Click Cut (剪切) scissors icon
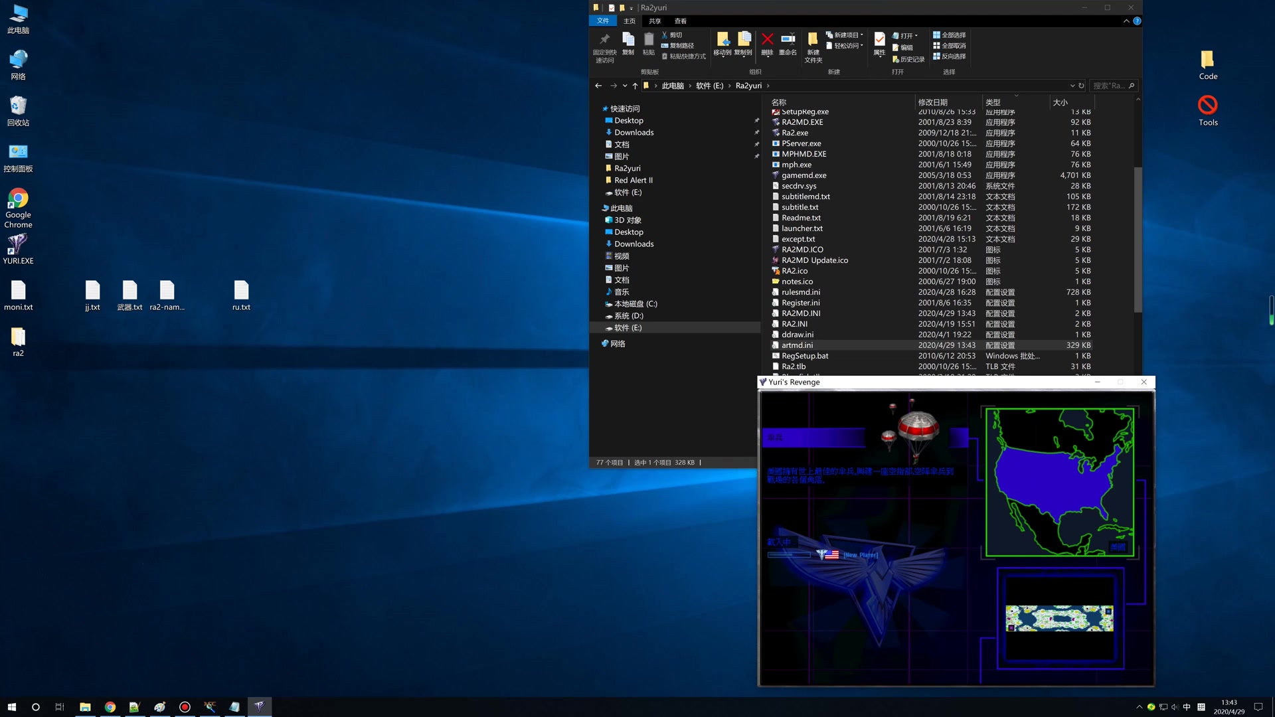1275x717 pixels. pyautogui.click(x=665, y=35)
